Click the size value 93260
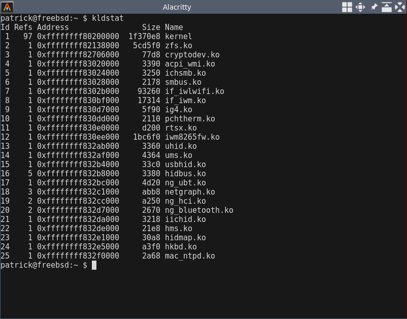 pyautogui.click(x=149, y=91)
